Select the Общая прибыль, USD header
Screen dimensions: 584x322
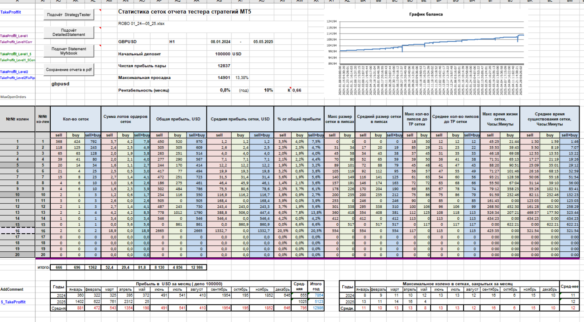point(178,119)
